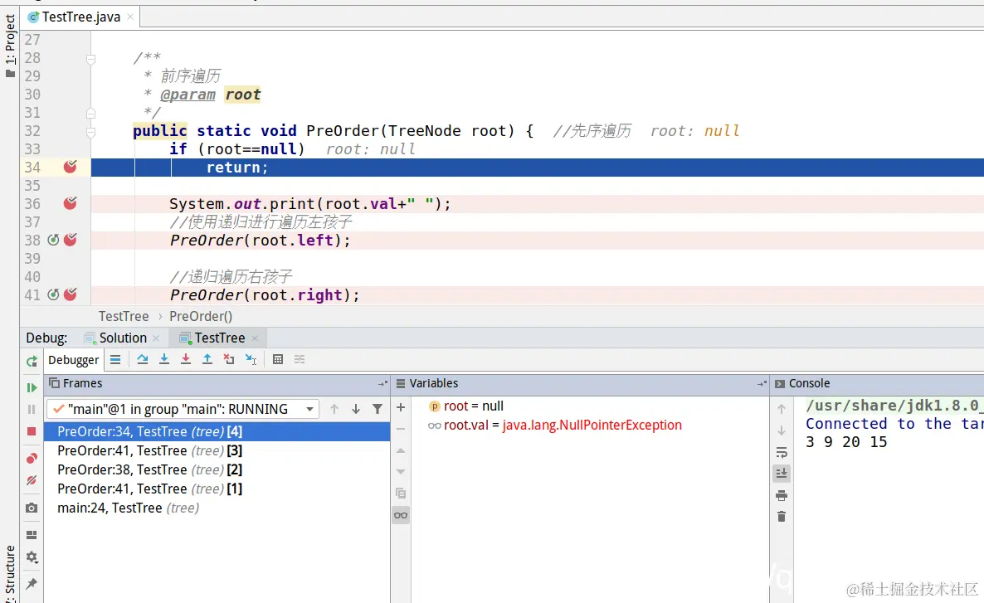Click the Console up stack trace arrow
The height and width of the screenshot is (603, 984).
coord(782,409)
